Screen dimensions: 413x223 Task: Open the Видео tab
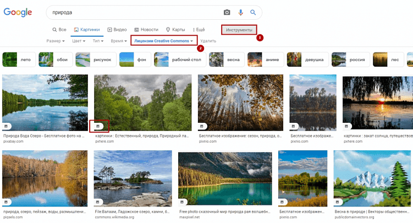click(117, 30)
